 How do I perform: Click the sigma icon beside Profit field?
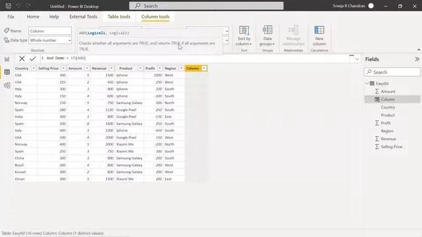(377, 123)
